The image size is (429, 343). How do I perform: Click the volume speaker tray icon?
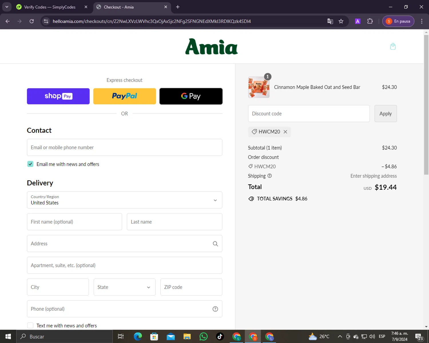[x=372, y=336]
